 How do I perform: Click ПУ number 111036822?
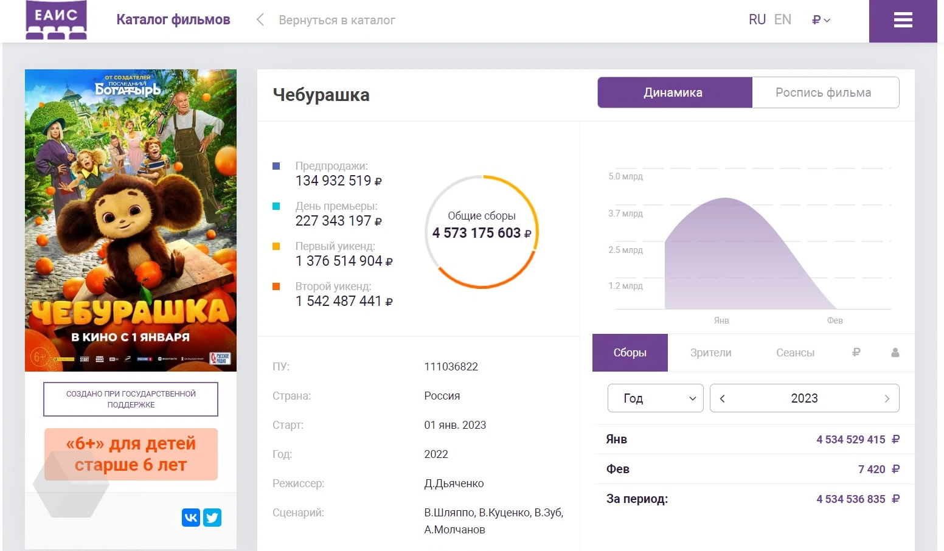coord(451,367)
